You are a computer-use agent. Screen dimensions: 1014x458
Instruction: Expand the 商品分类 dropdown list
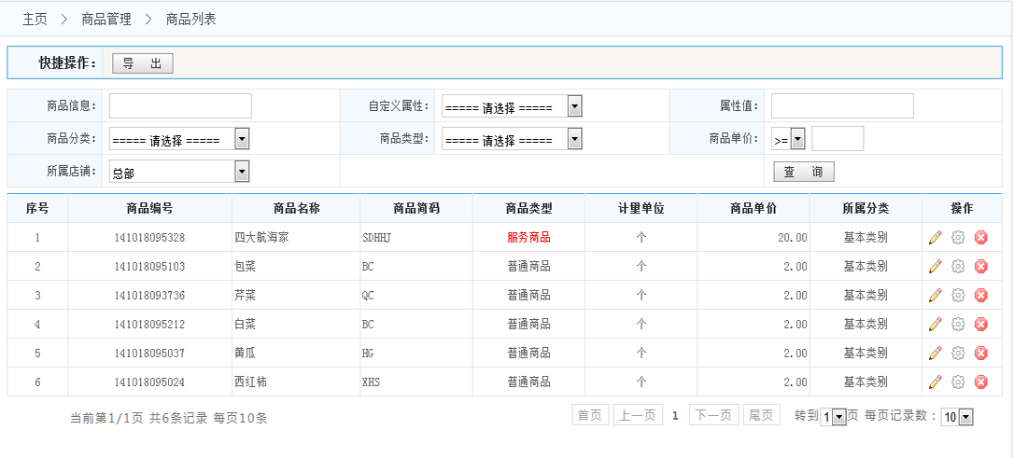pyautogui.click(x=179, y=140)
